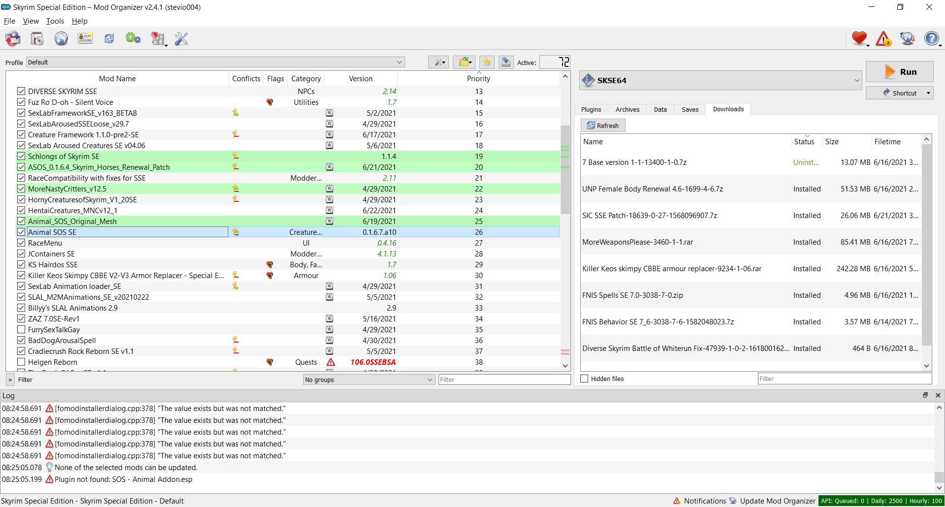This screenshot has height=507, width=945.
Task: Click the toolbar Refresh arrows icon
Action: 109,38
